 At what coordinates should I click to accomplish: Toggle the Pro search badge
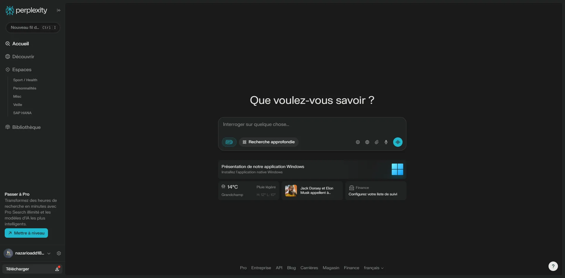point(229,142)
